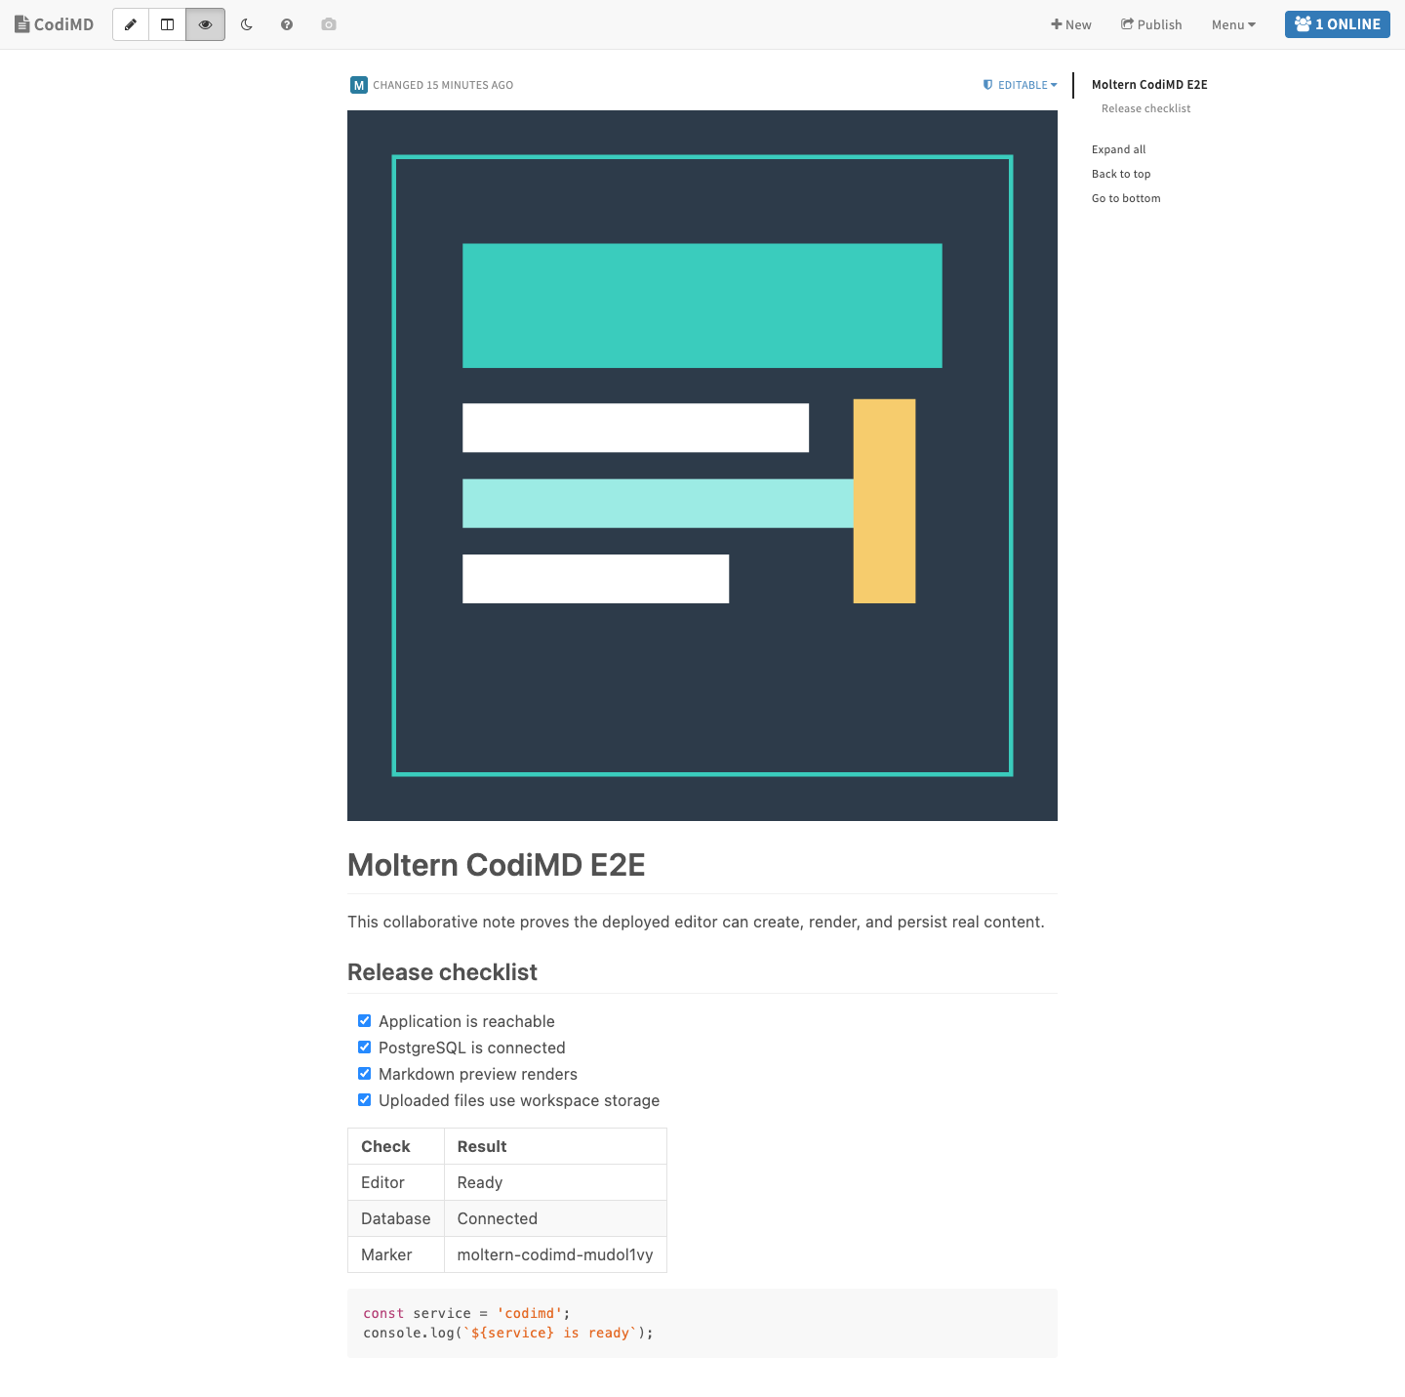Image resolution: width=1405 pixels, height=1397 pixels.
Task: Click the Result column header
Action: [x=555, y=1146]
